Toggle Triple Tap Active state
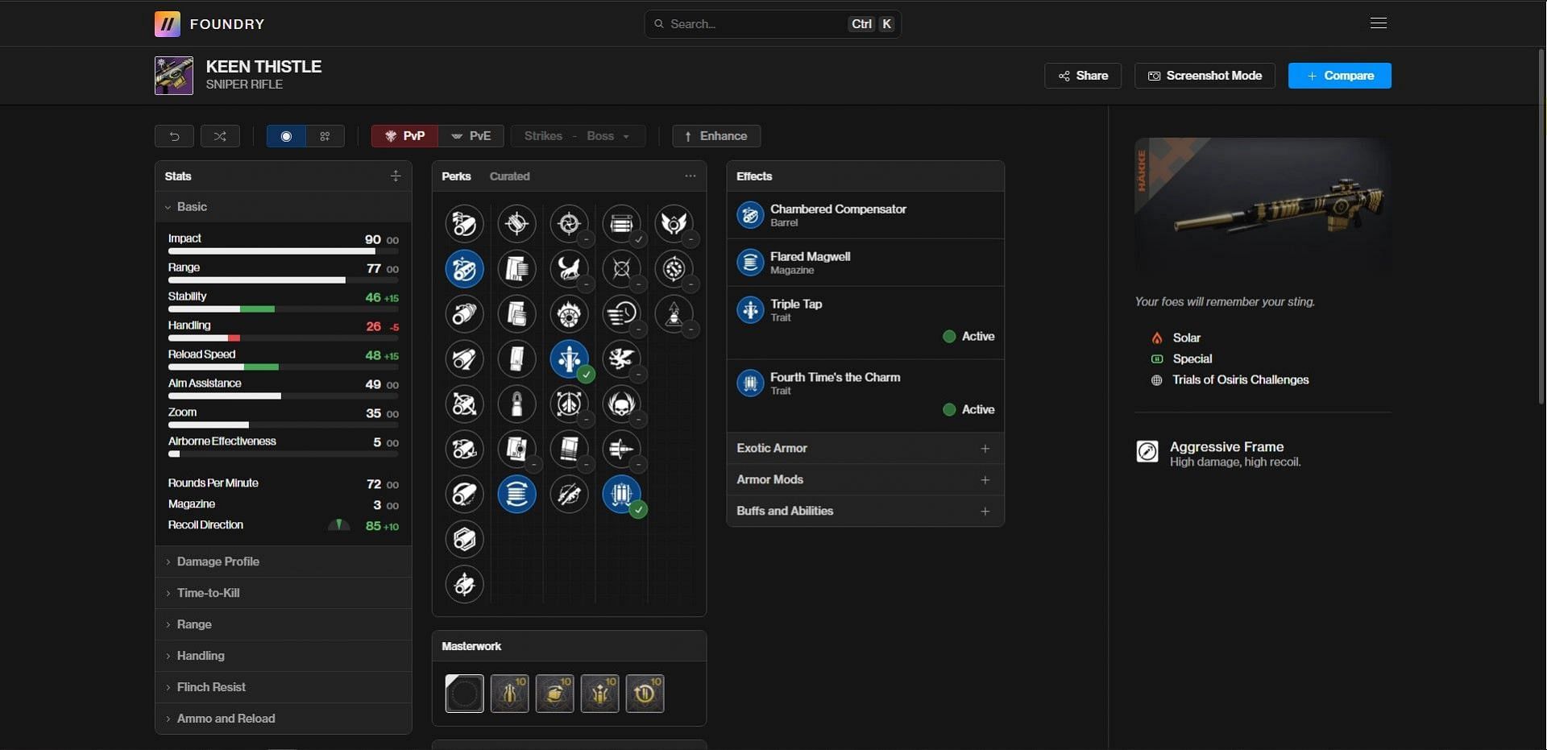Image resolution: width=1547 pixels, height=750 pixels. [x=968, y=337]
